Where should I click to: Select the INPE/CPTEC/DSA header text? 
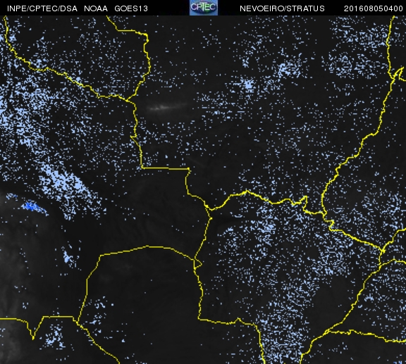click(42, 8)
